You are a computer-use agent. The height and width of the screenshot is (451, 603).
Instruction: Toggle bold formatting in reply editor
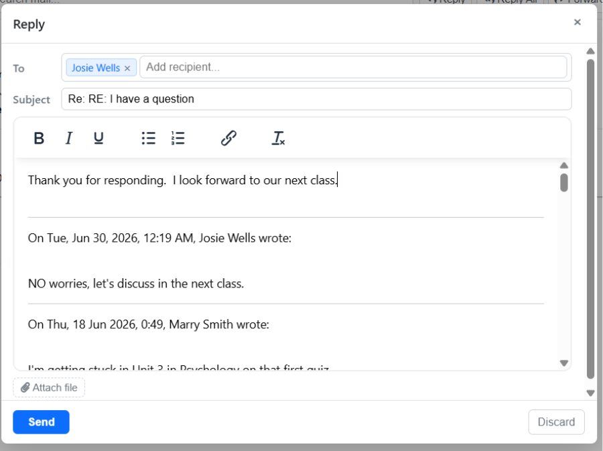(x=39, y=138)
